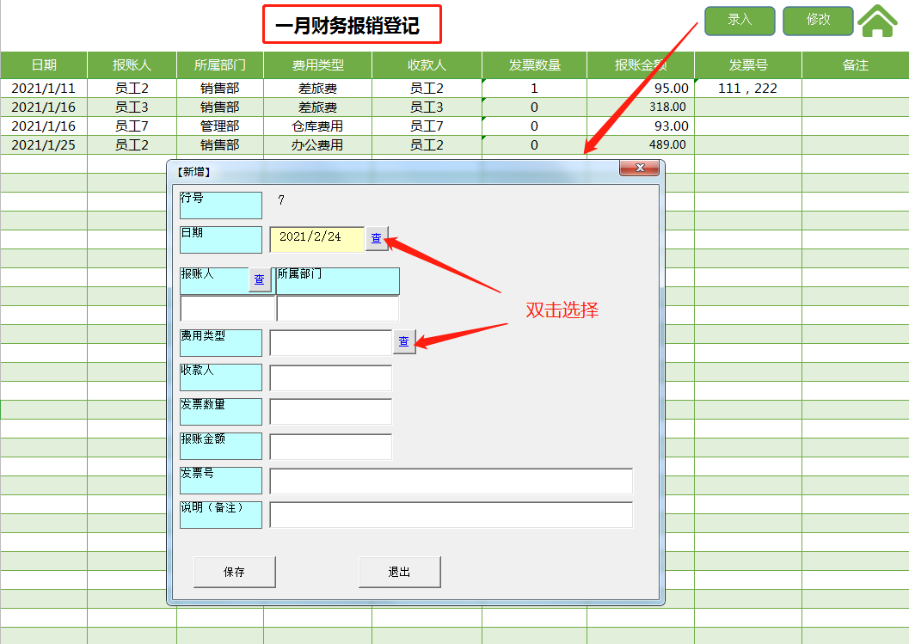Click the date field showing 2021/2/24
Viewport: 909px width, 644px height.
(x=316, y=239)
